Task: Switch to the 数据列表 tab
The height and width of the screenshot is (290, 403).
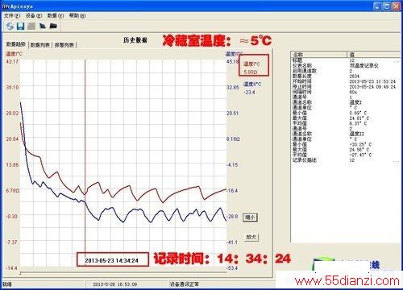Action: point(39,45)
